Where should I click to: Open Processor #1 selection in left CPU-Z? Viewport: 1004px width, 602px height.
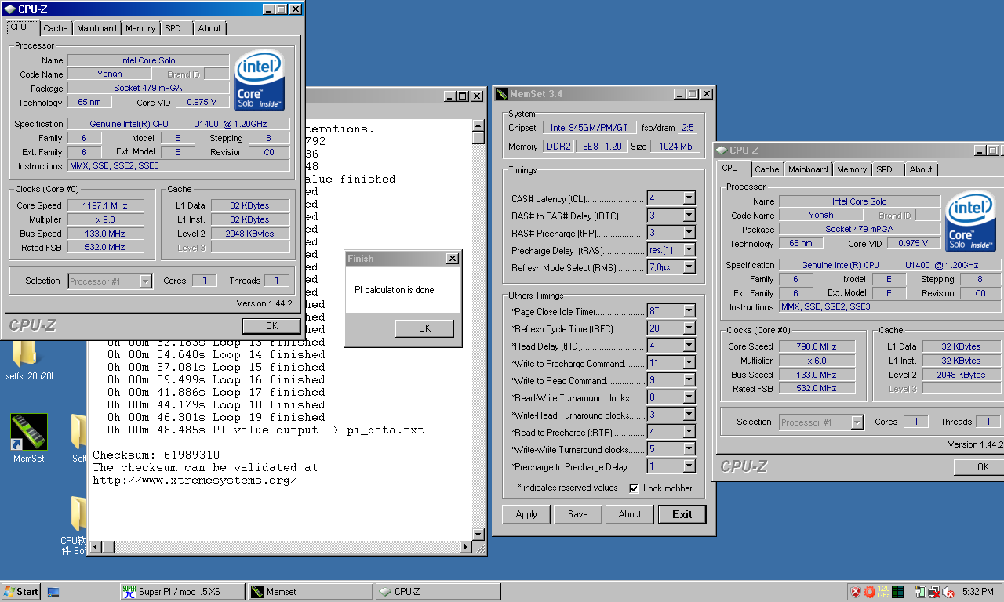pyautogui.click(x=110, y=281)
